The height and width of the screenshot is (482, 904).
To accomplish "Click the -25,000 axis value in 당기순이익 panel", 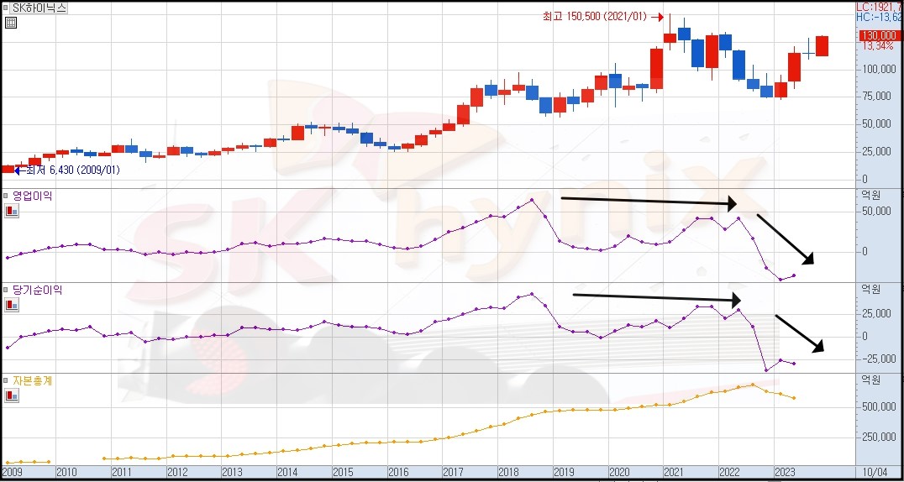I will [x=877, y=359].
